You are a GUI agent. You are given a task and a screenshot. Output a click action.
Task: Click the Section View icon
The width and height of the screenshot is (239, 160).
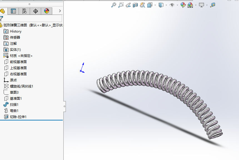click(135, 5)
